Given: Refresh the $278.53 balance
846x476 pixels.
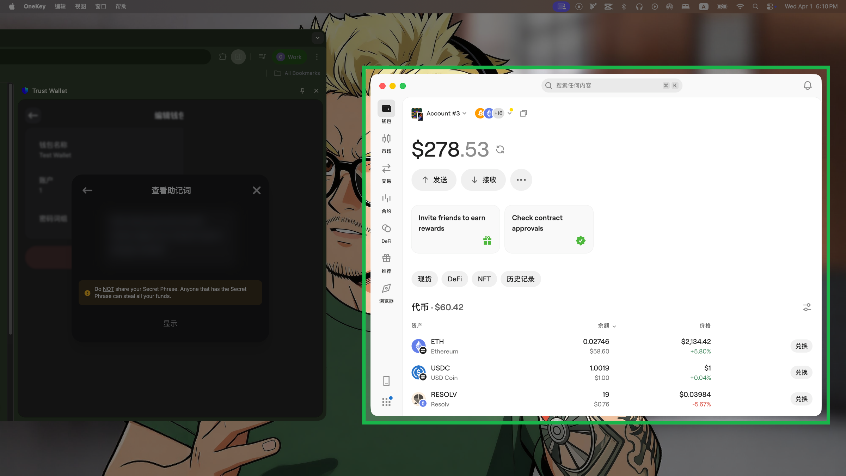Looking at the screenshot, I should pyautogui.click(x=500, y=149).
